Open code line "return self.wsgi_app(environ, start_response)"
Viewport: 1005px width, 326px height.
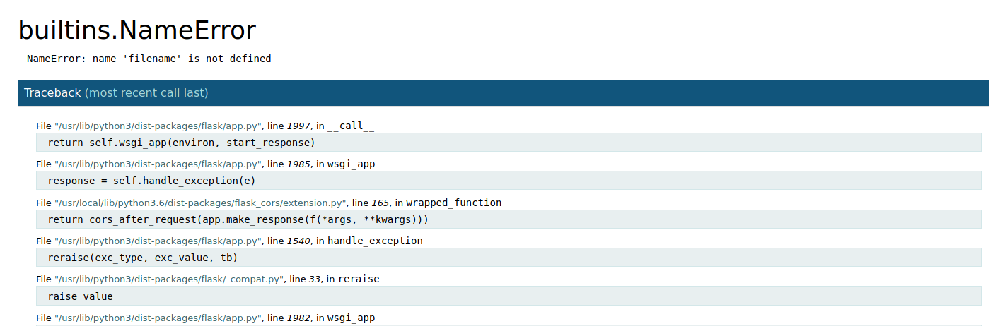pyautogui.click(x=509, y=143)
